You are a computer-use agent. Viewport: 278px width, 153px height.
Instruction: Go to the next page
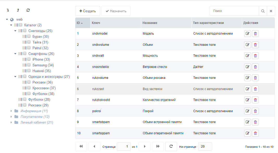[145, 146]
